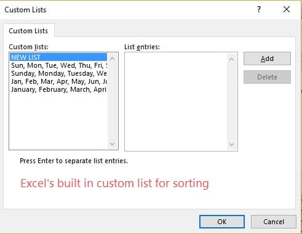Click the Cancel button
The image size is (302, 234).
click(x=274, y=222)
